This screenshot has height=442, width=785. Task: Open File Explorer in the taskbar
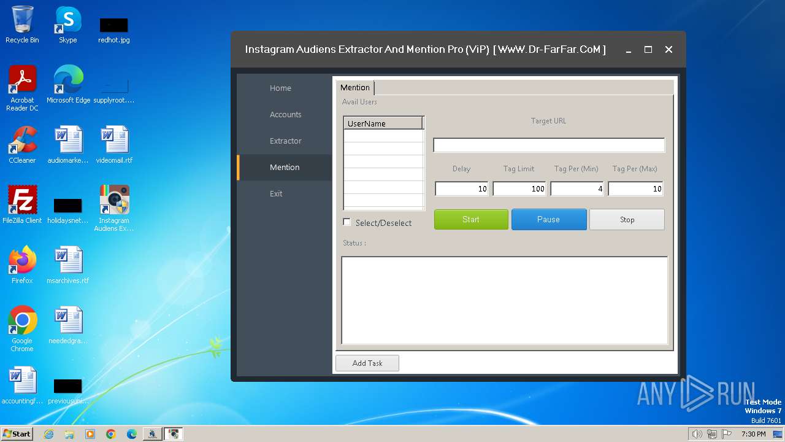pyautogui.click(x=69, y=434)
